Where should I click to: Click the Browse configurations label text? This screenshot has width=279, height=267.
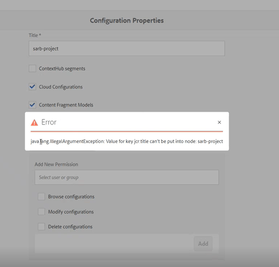pyautogui.click(x=71, y=197)
